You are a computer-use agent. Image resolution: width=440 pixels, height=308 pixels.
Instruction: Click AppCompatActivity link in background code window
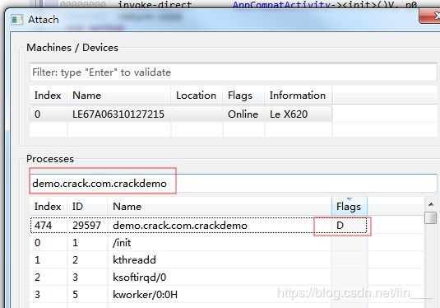282,5
